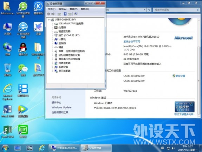Expand the 处理器 processors node
Image resolution: width=202 pixels, height=152 pixels.
click(x=52, y=28)
